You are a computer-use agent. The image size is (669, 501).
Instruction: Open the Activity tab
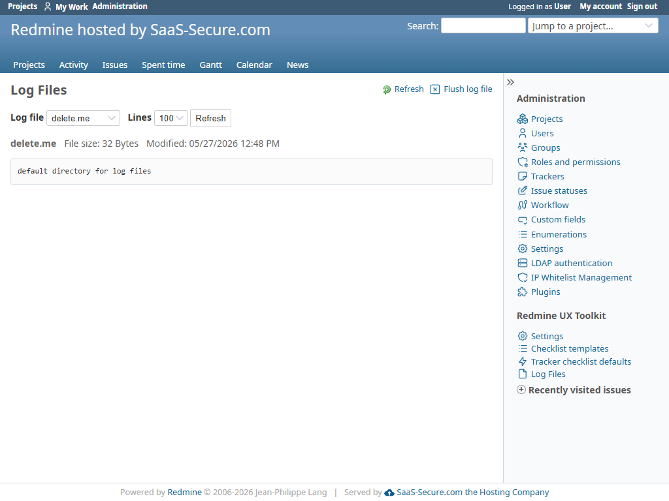pyautogui.click(x=73, y=65)
